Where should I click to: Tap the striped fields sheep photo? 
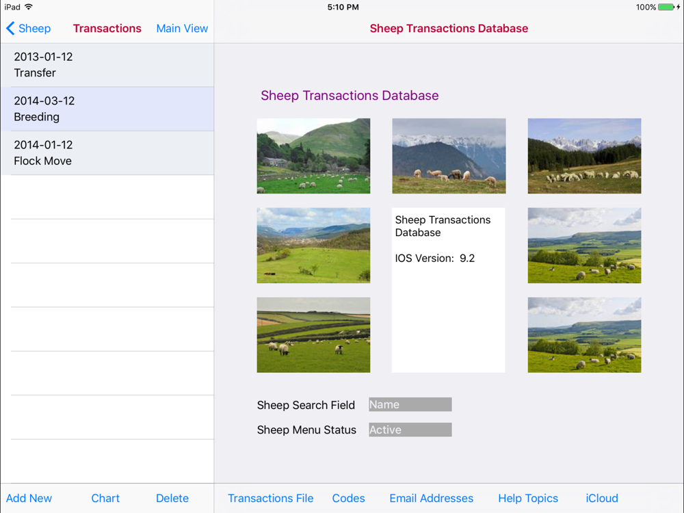[313, 335]
